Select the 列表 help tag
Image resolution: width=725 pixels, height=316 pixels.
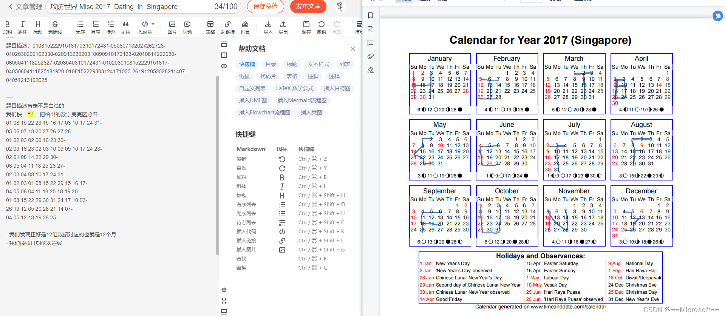(x=345, y=64)
